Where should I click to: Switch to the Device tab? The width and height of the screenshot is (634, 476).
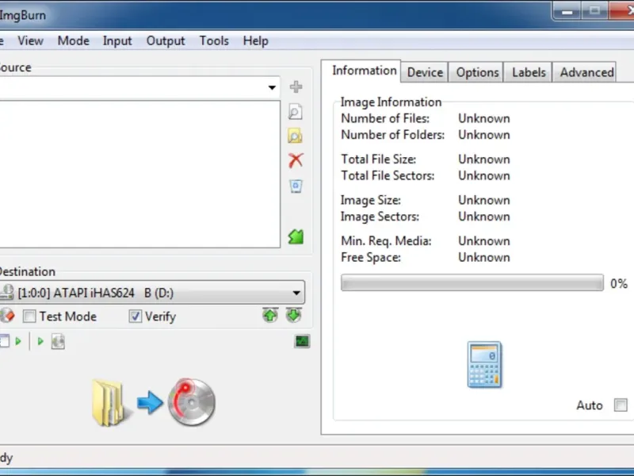coord(425,72)
